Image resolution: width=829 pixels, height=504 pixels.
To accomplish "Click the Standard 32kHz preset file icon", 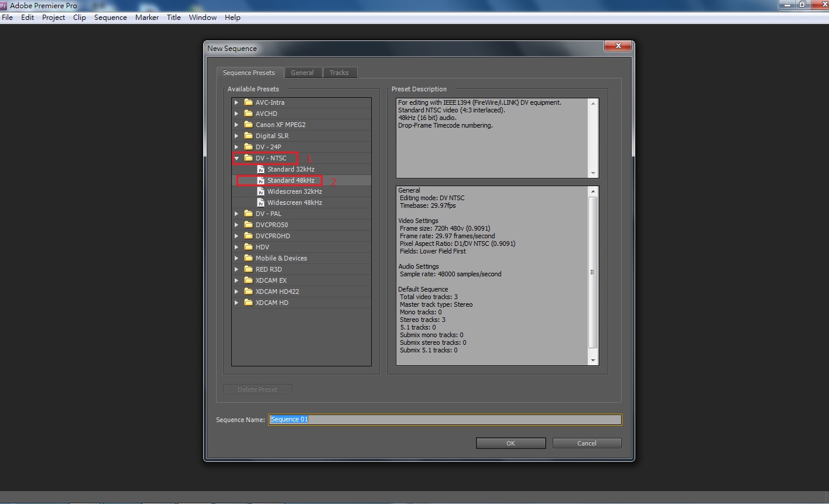I will 261,169.
